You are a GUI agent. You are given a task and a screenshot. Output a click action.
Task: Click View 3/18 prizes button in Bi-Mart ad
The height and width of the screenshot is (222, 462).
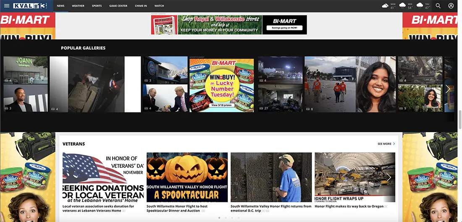[x=222, y=105]
